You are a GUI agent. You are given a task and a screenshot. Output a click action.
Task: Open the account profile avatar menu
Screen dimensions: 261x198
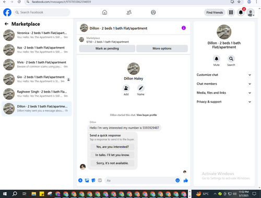click(x=251, y=13)
